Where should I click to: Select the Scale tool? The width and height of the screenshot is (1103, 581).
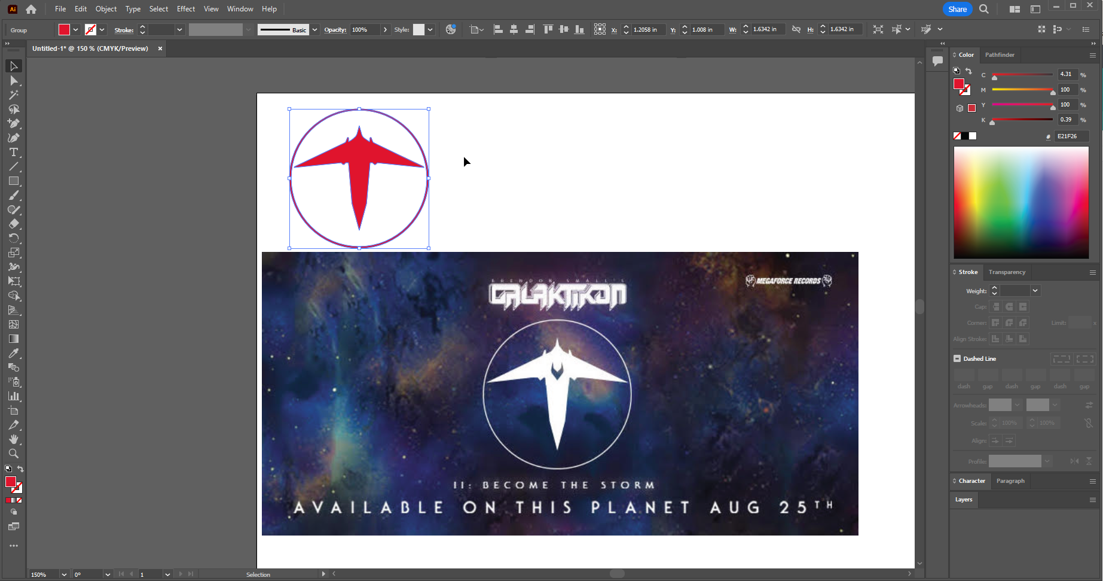pos(14,253)
